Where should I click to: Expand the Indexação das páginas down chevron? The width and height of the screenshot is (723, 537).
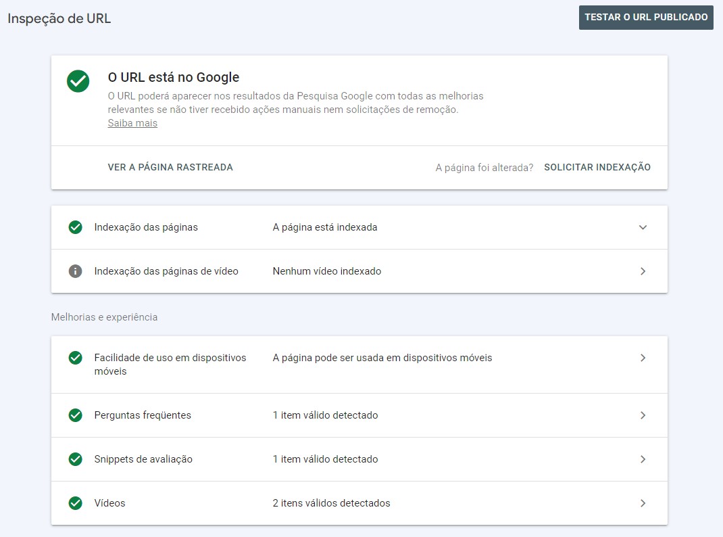tap(643, 227)
